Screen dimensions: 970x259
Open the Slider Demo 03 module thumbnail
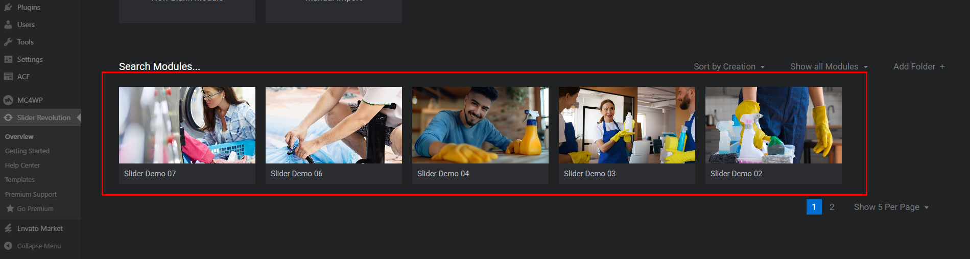(627, 125)
